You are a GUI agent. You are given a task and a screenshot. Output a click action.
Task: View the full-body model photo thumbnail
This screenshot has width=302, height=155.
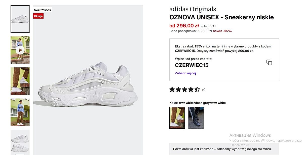tap(20, 112)
